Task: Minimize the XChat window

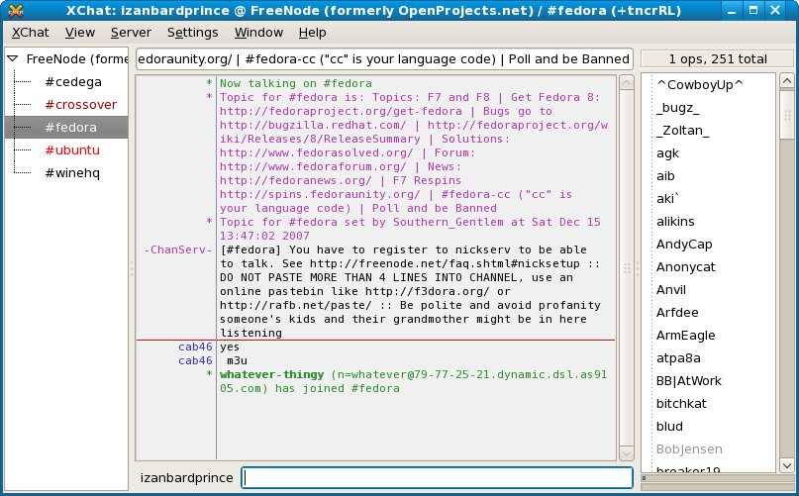Action: (x=734, y=11)
